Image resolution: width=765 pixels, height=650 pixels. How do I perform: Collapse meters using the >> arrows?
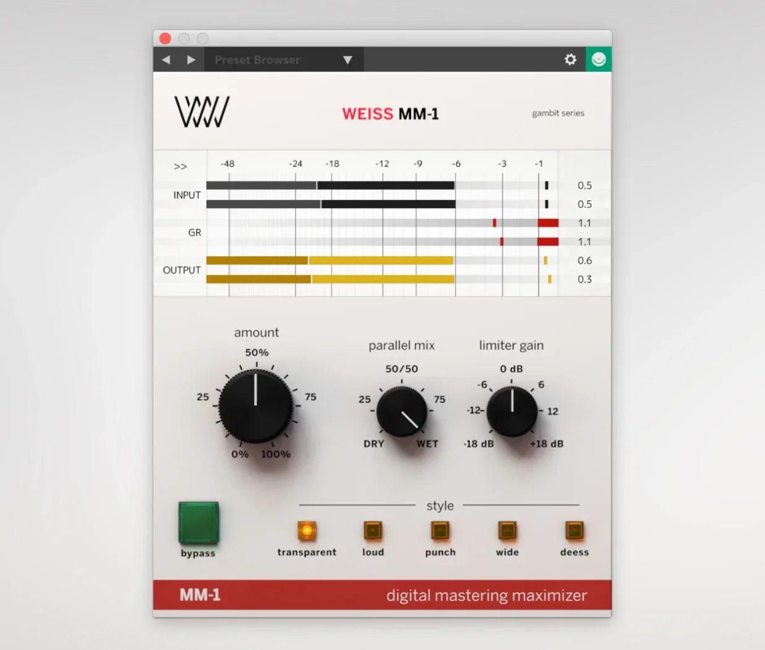180,166
